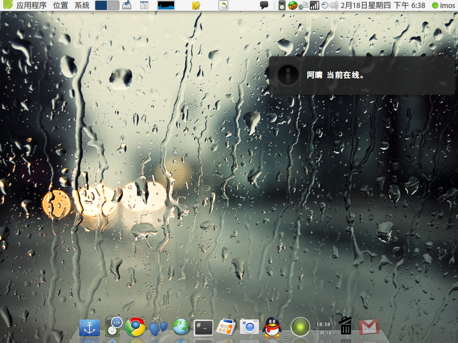This screenshot has height=343, width=458.
Task: Click the music player tray icon
Action: pos(282,5)
